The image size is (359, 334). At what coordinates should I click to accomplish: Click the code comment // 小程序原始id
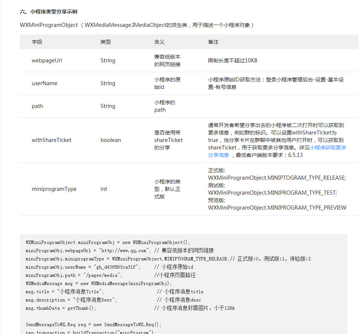[174, 267]
